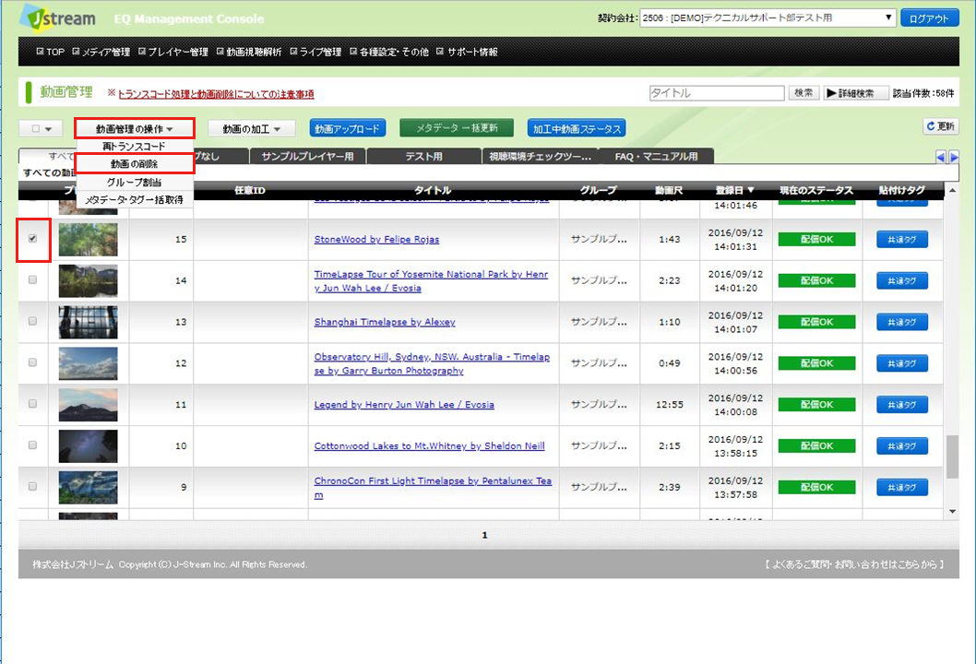
Task: Click the タイトル search input field
Action: pos(716,93)
